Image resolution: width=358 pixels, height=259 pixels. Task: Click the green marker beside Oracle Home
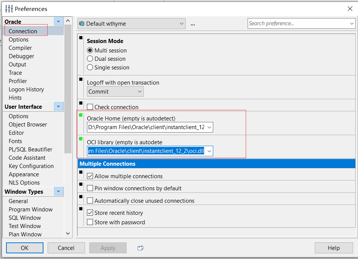pos(81,115)
